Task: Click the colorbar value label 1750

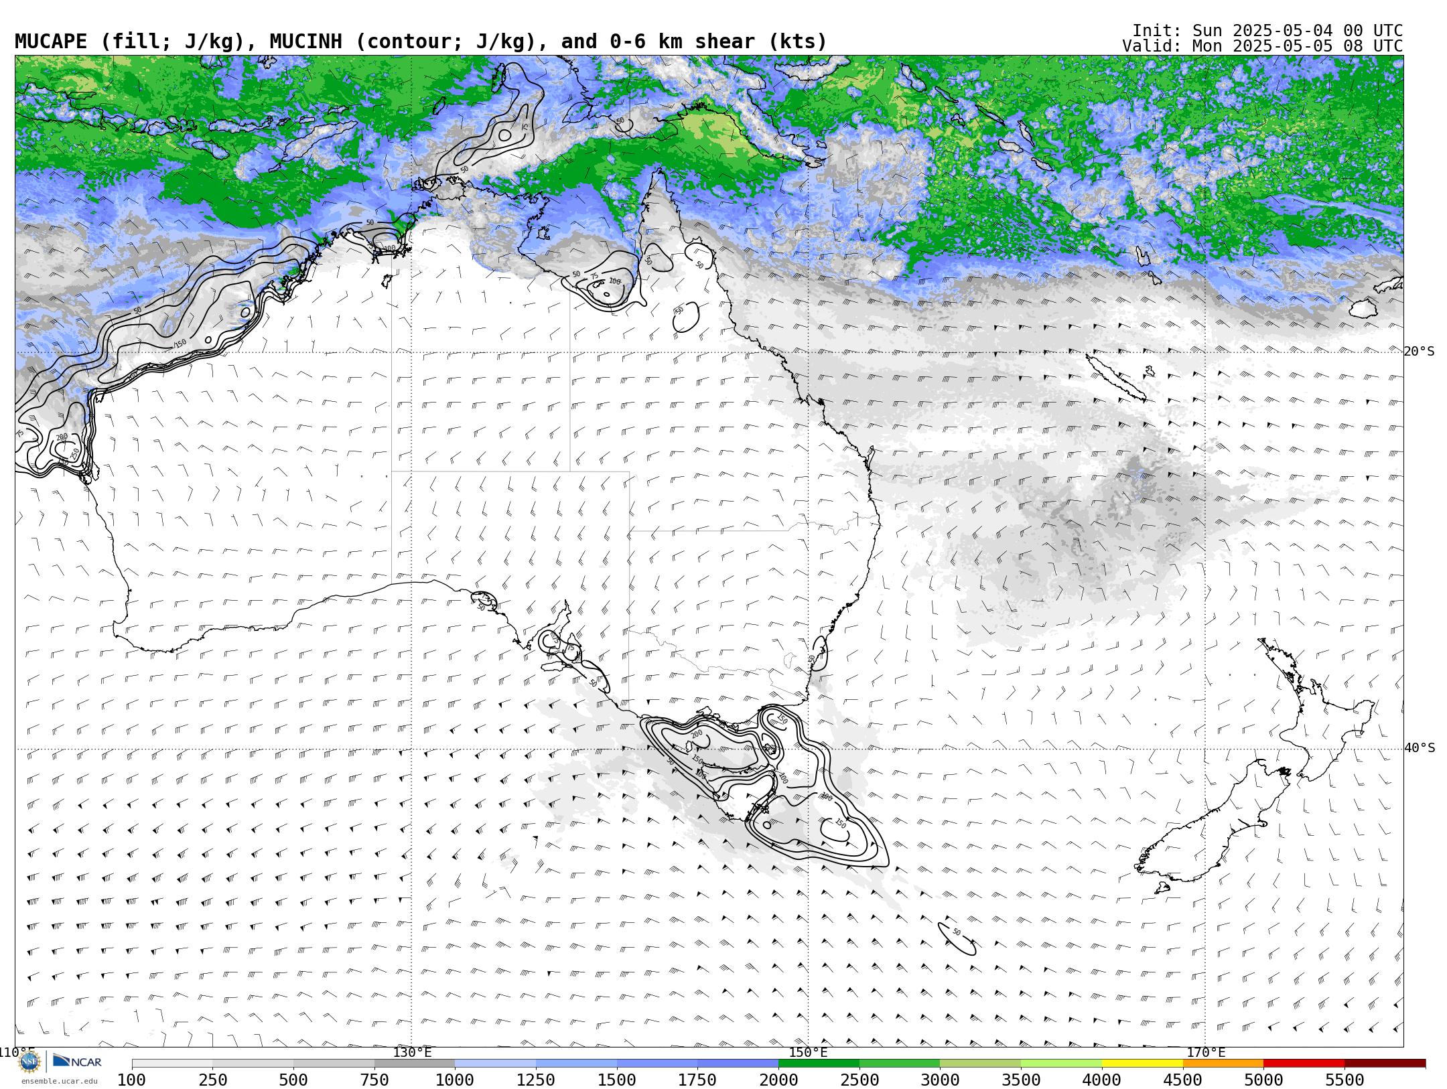Action: pyautogui.click(x=697, y=1080)
